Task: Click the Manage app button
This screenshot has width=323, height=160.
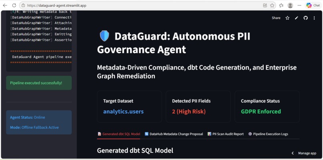Action: point(307,153)
